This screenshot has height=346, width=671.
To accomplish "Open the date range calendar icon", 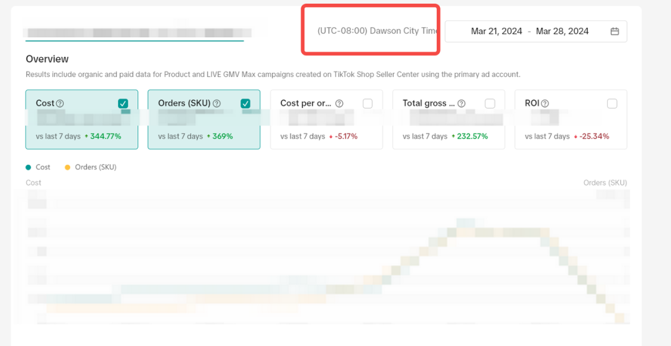I will [614, 32].
